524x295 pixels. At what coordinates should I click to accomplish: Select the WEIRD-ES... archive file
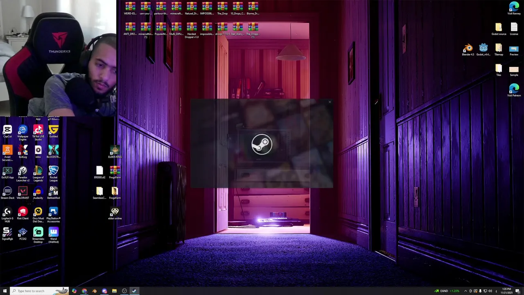(x=130, y=9)
